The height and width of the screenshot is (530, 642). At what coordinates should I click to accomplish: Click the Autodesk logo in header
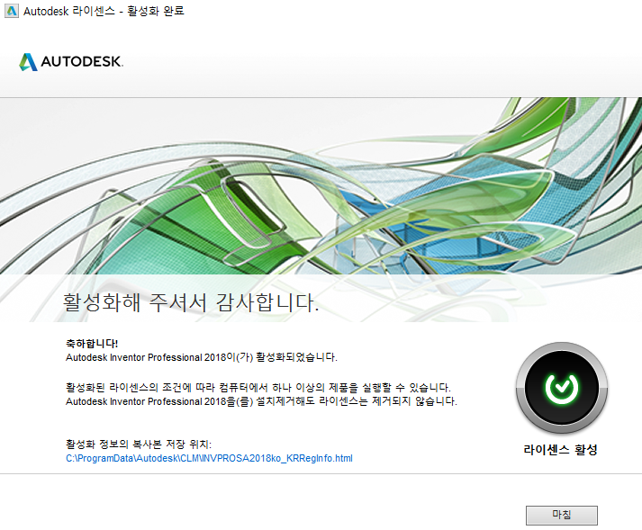tap(71, 62)
